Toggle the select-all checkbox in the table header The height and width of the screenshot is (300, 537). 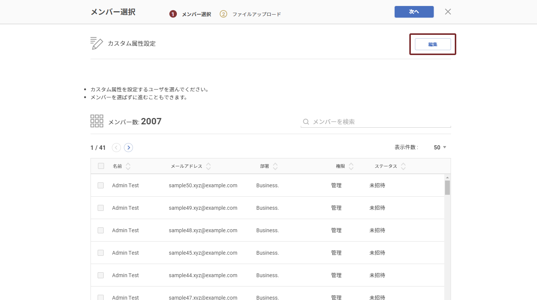(101, 166)
